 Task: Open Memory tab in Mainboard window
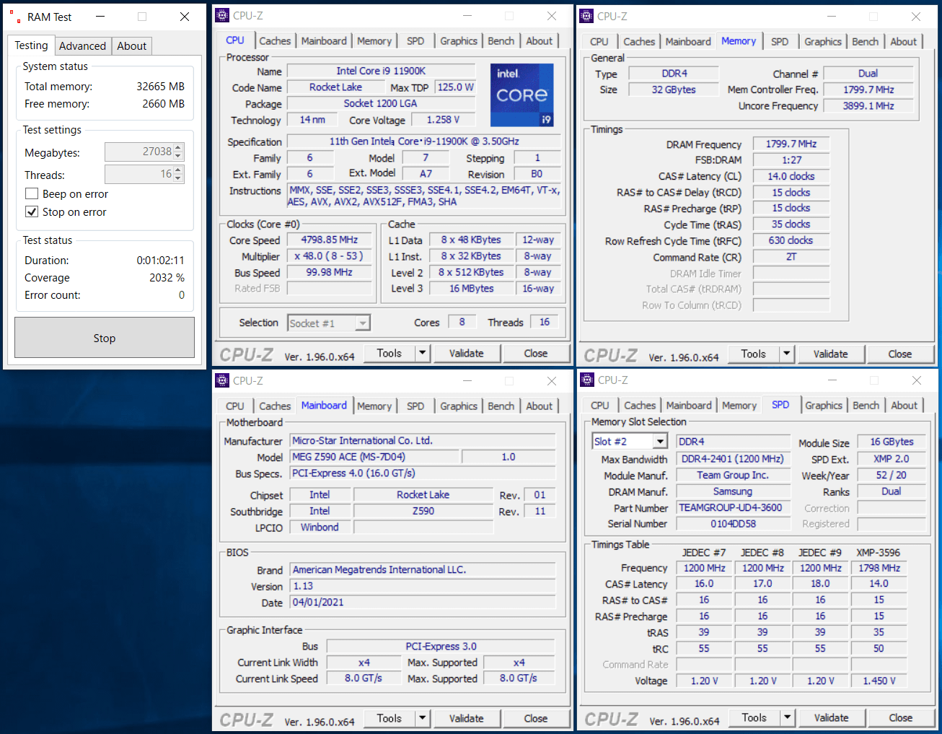pos(374,406)
